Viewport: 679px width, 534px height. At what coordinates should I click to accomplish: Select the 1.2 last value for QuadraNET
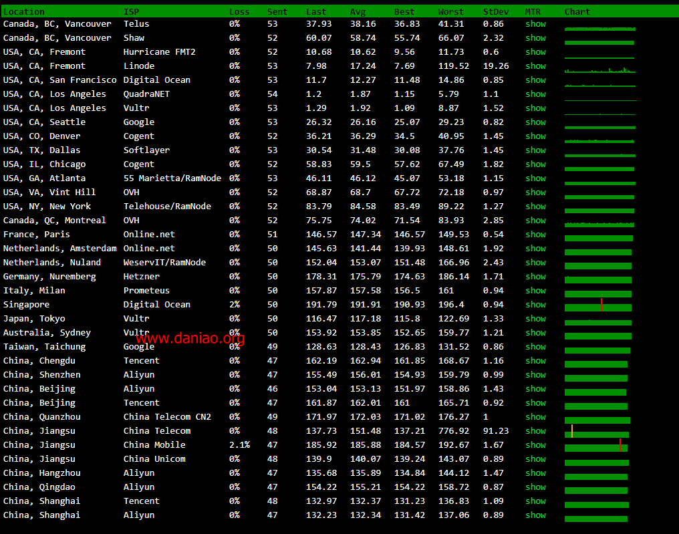[313, 94]
